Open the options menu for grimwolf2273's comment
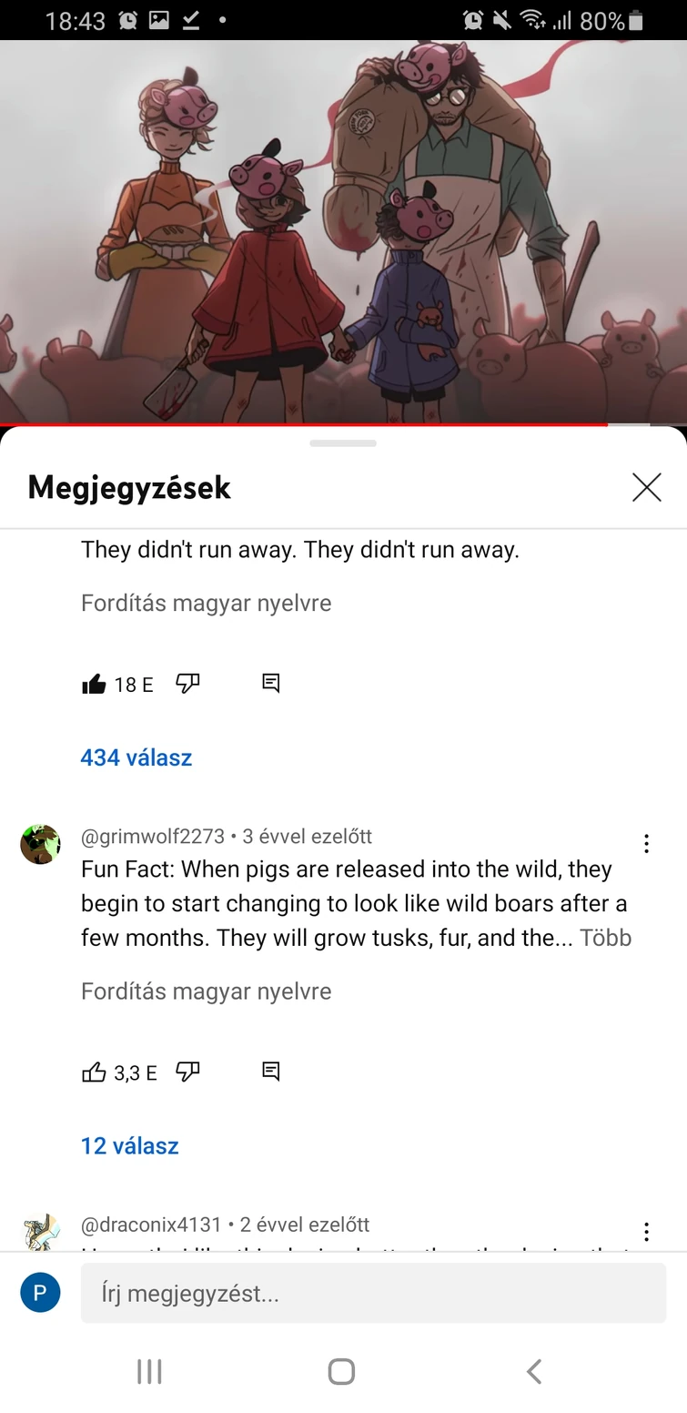Image resolution: width=687 pixels, height=1413 pixels. (x=646, y=844)
